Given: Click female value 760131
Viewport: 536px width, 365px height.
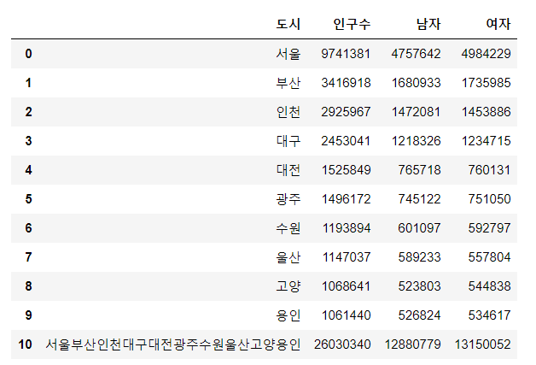Looking at the screenshot, I should 489,170.
